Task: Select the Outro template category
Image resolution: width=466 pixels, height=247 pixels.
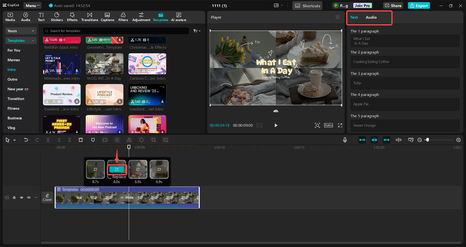Action: [x=12, y=79]
